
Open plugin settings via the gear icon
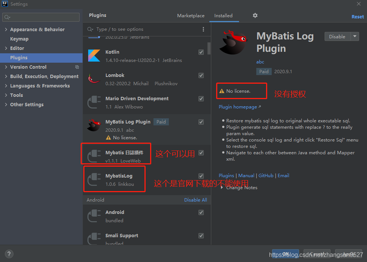[255, 15]
